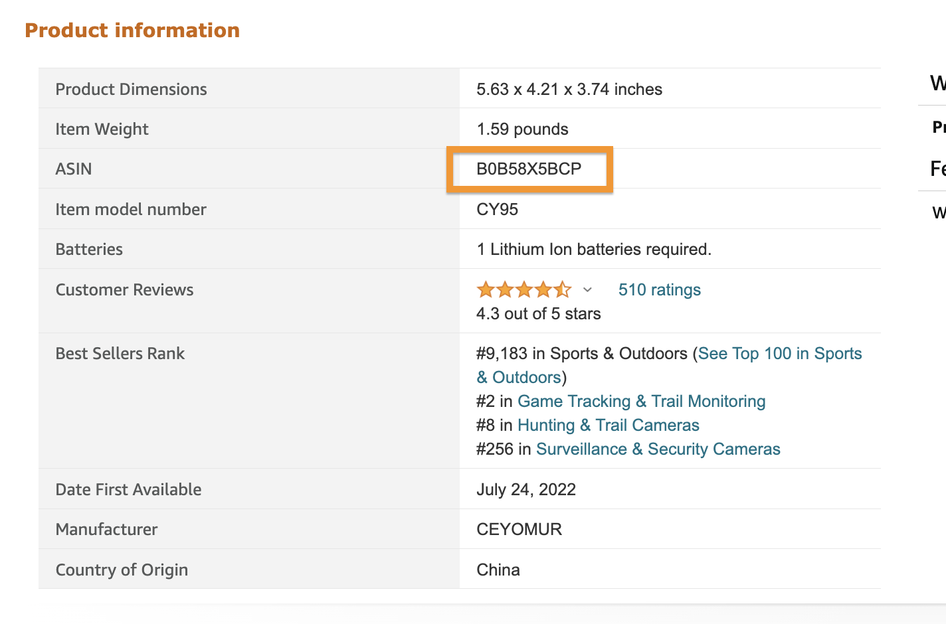The height and width of the screenshot is (624, 946).
Task: Click the July 24, 2022 date value
Action: click(x=526, y=489)
